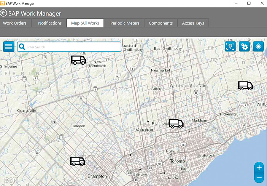Select the Map (All Work) tab
This screenshot has height=186, width=267.
tap(85, 23)
